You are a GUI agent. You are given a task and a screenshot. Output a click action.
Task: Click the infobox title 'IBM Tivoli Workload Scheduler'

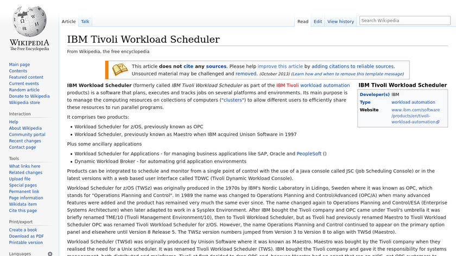[402, 85]
